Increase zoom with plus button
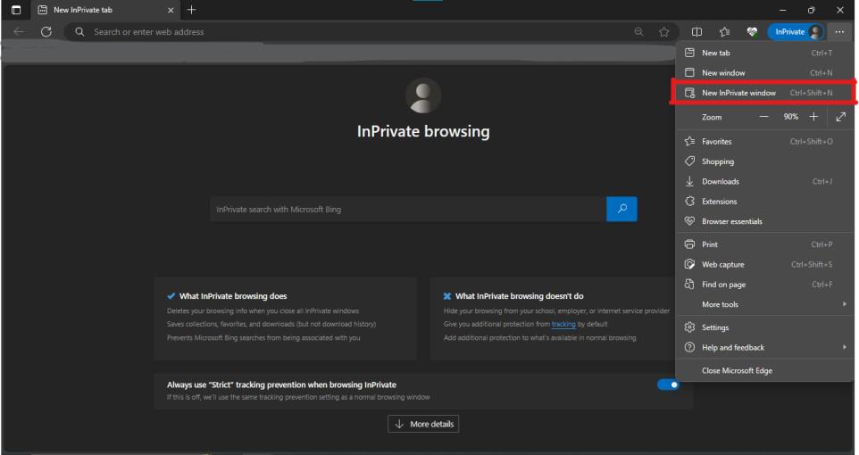This screenshot has width=859, height=455. click(814, 117)
